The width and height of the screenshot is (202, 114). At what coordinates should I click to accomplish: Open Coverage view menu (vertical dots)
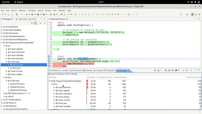pyautogui.click(x=191, y=70)
